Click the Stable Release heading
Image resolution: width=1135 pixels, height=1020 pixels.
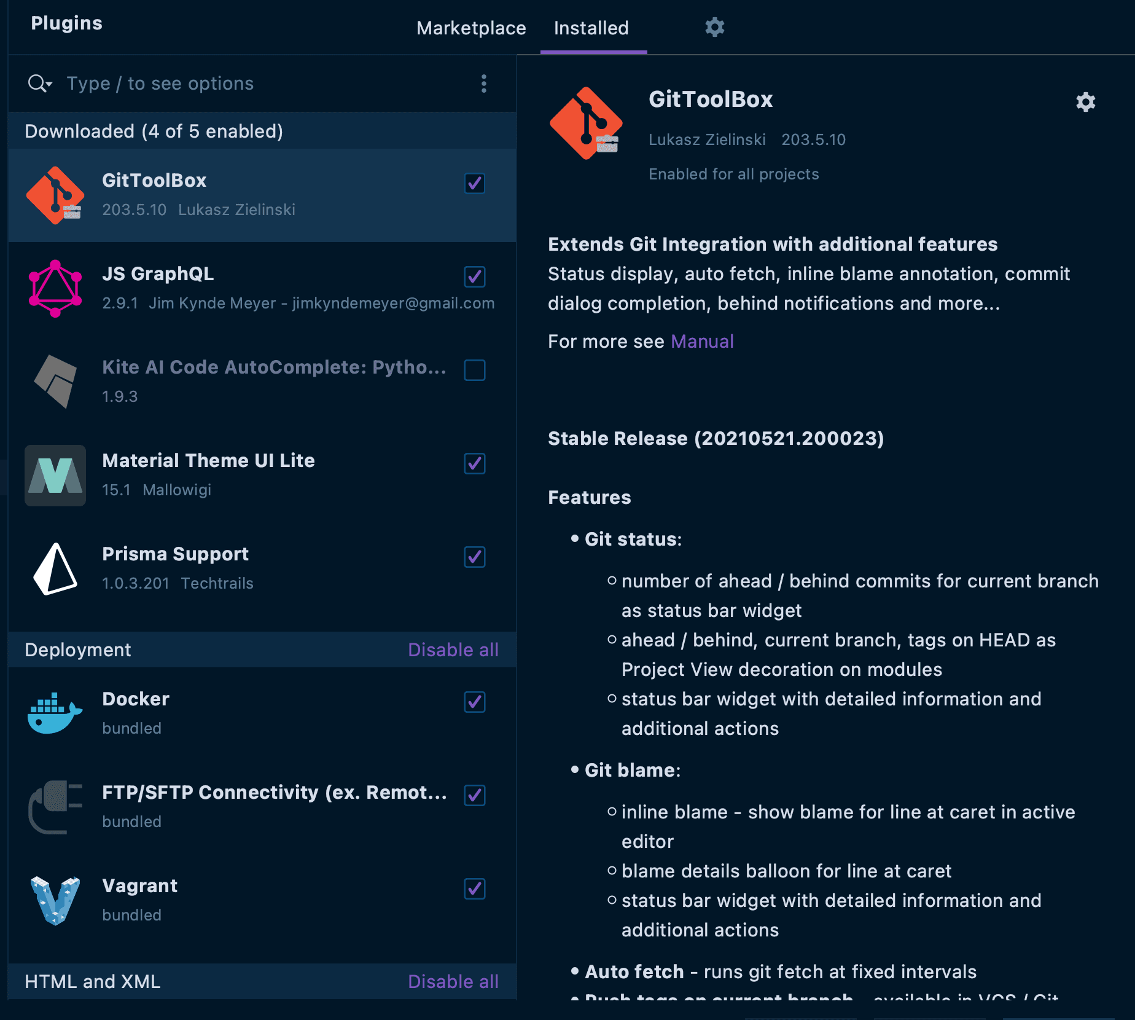pyautogui.click(x=716, y=439)
